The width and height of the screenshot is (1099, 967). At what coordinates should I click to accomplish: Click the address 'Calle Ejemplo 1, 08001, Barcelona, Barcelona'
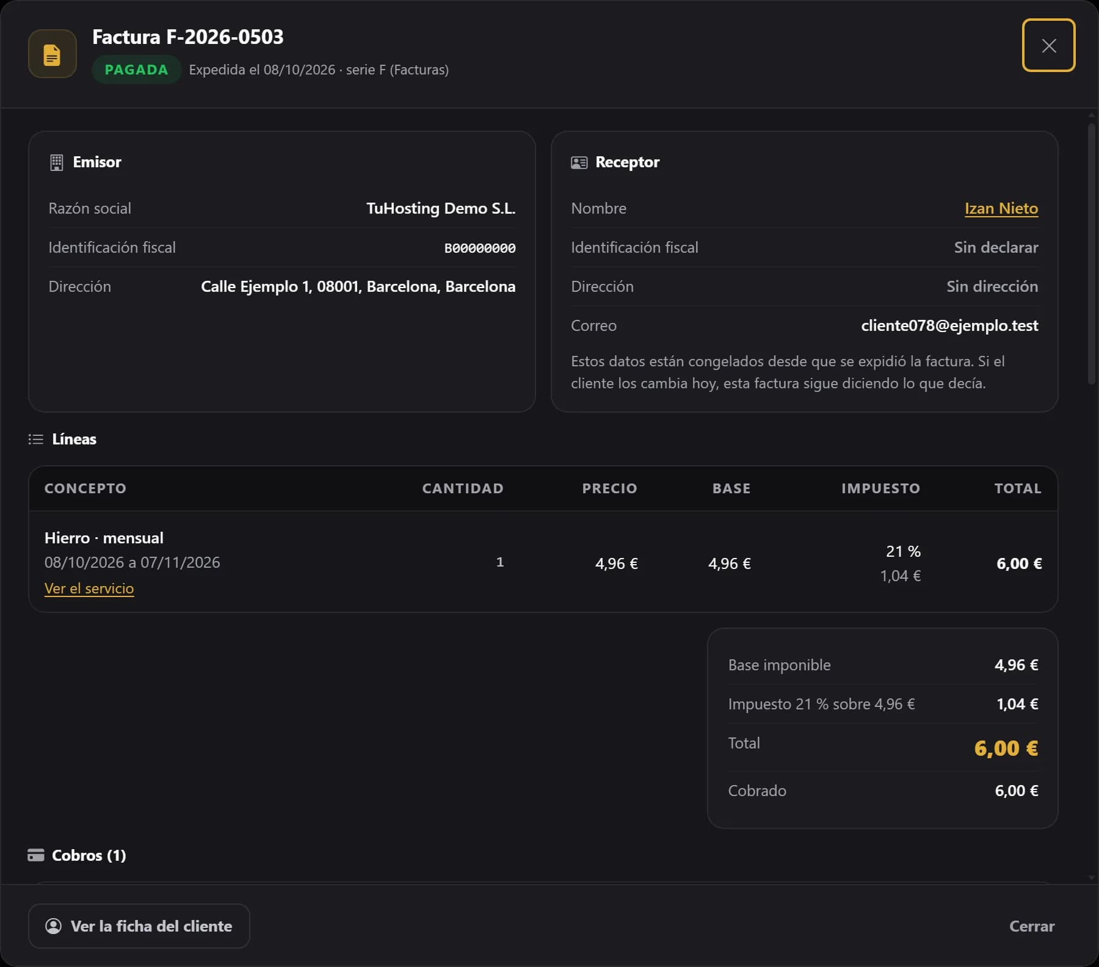(x=358, y=286)
